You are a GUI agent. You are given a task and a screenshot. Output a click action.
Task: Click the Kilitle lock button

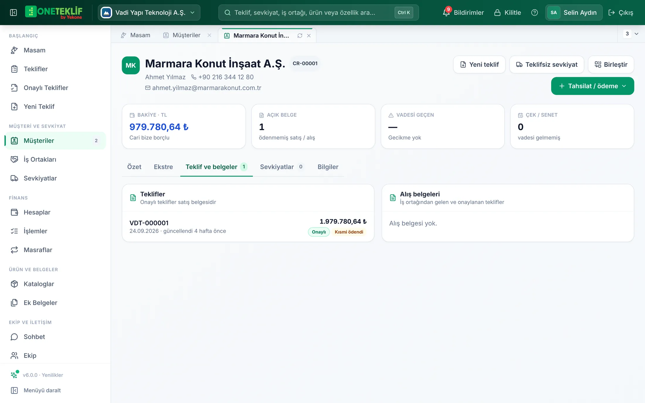pos(507,13)
